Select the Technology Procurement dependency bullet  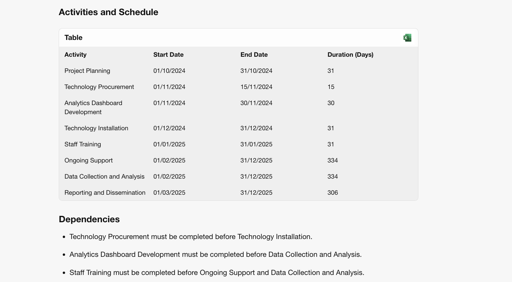191,237
